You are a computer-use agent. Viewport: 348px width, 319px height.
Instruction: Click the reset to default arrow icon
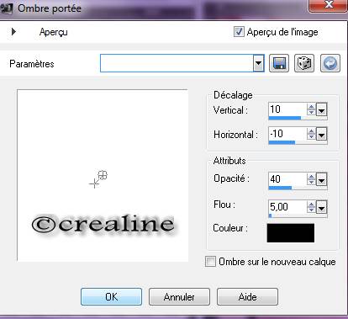[330, 63]
